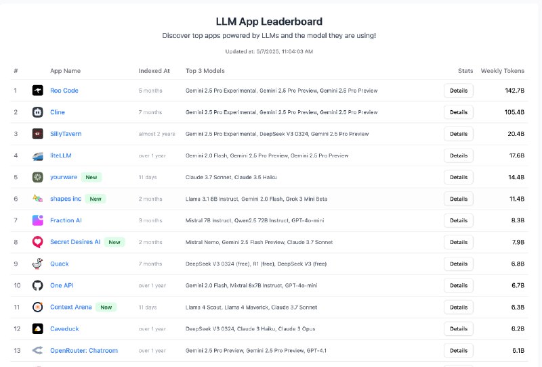Open the yourware app link
This screenshot has height=367, width=542.
[x=64, y=177]
